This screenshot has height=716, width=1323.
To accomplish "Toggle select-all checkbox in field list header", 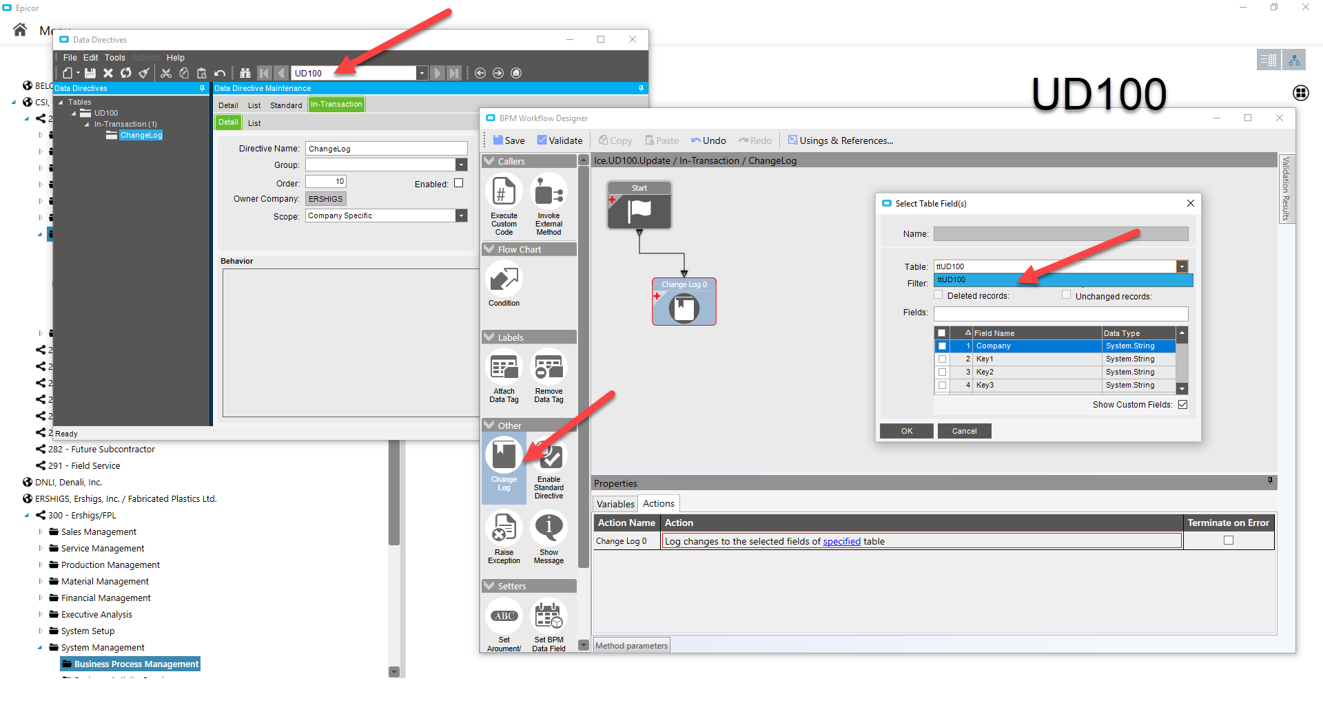I will (x=942, y=333).
